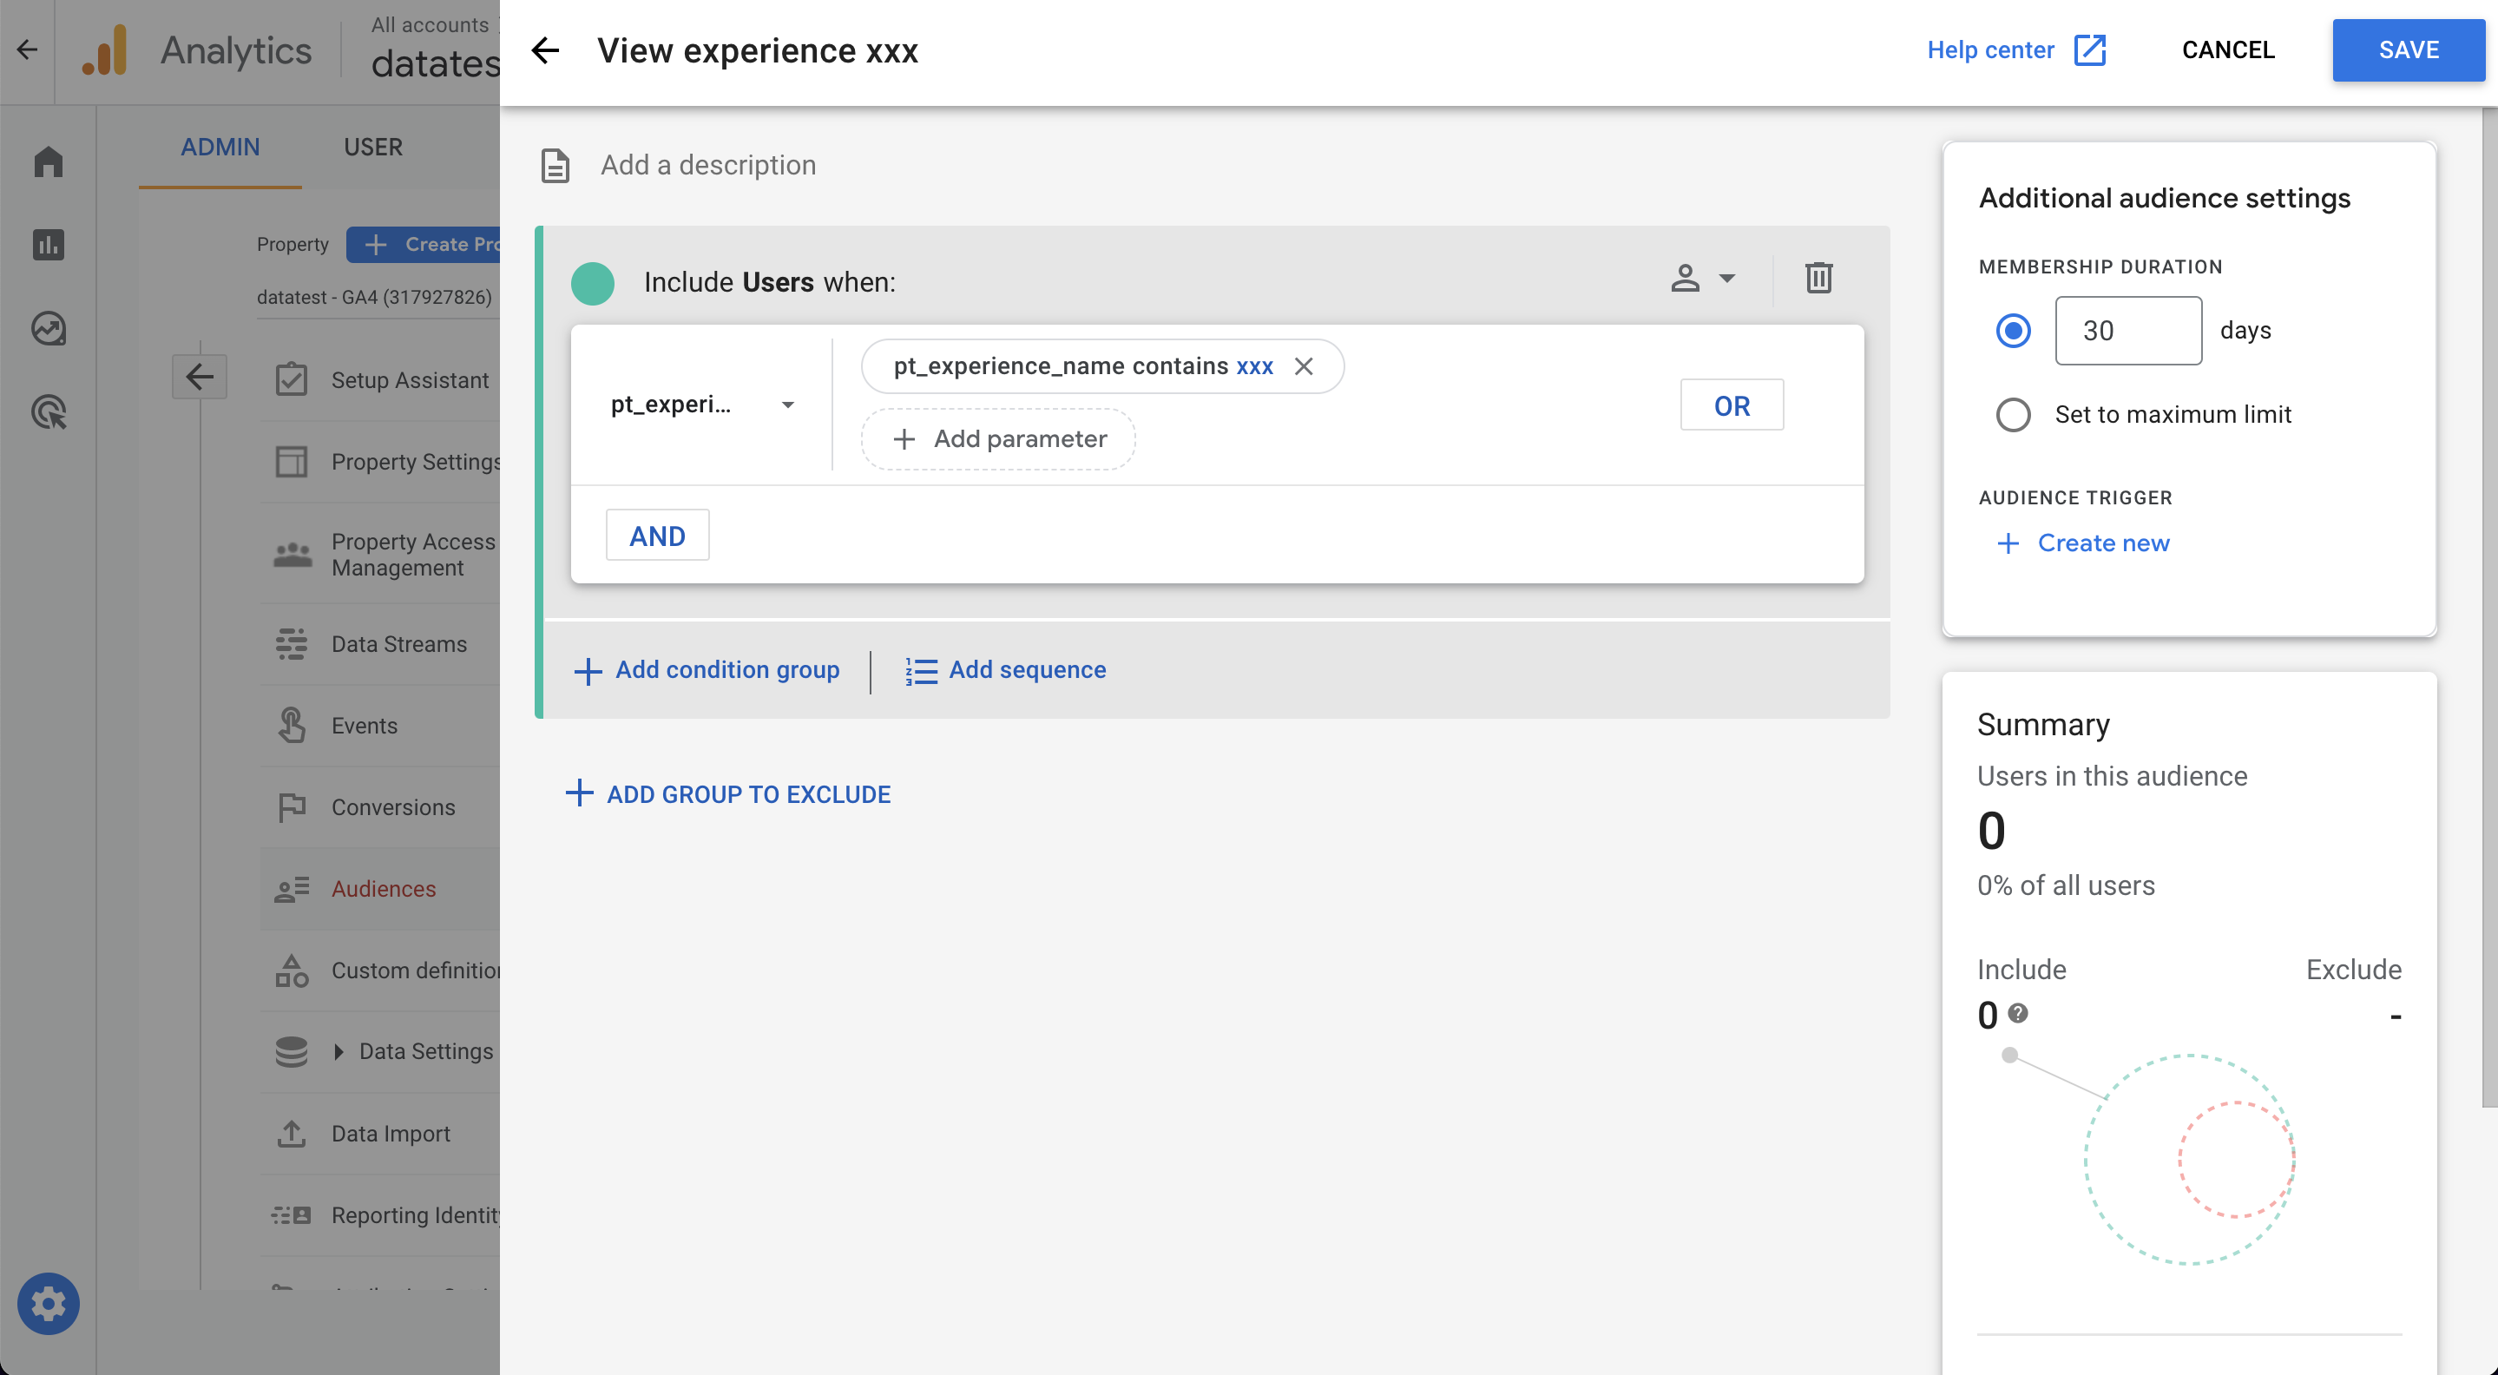The width and height of the screenshot is (2498, 1375).
Task: Click Add sequence
Action: 1006,670
